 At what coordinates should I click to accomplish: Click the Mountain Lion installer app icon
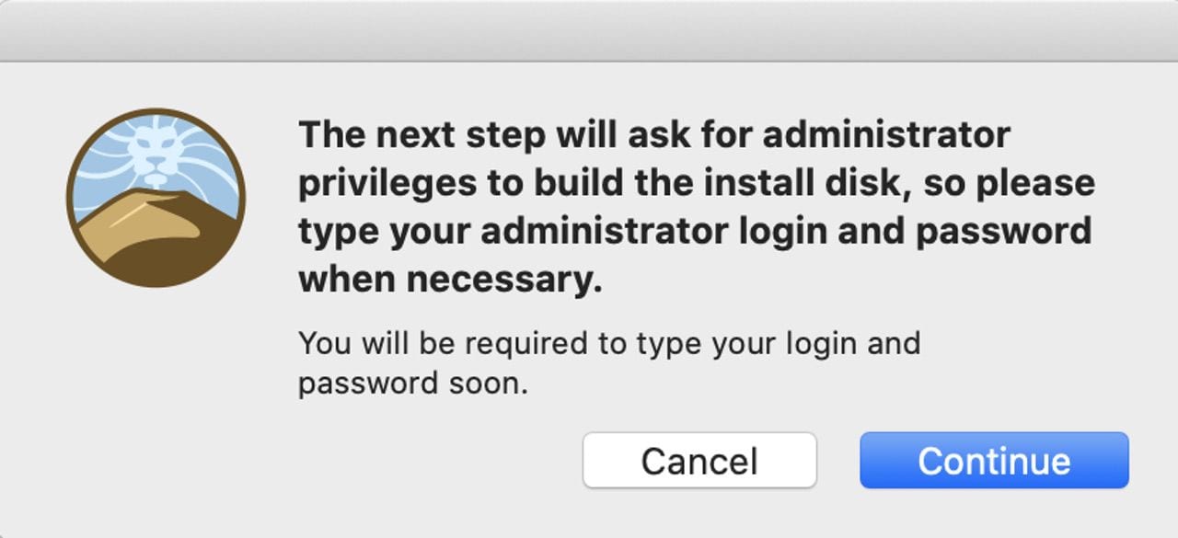[156, 198]
